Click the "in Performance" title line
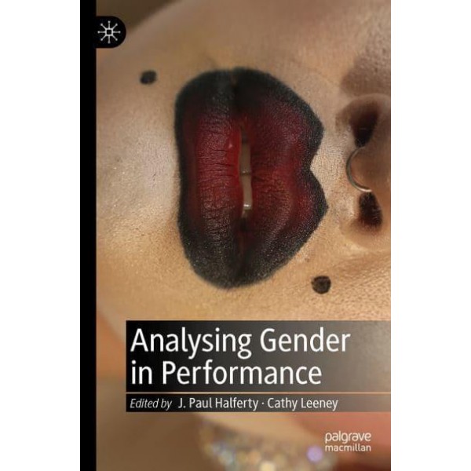The width and height of the screenshot is (471, 471). 226,374
